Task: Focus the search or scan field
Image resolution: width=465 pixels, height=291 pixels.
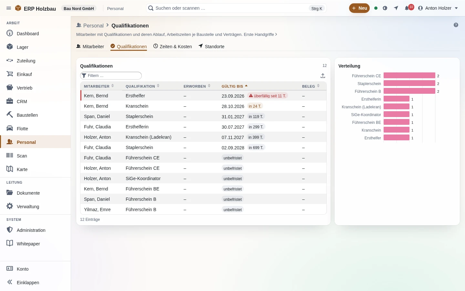Action: [236, 8]
